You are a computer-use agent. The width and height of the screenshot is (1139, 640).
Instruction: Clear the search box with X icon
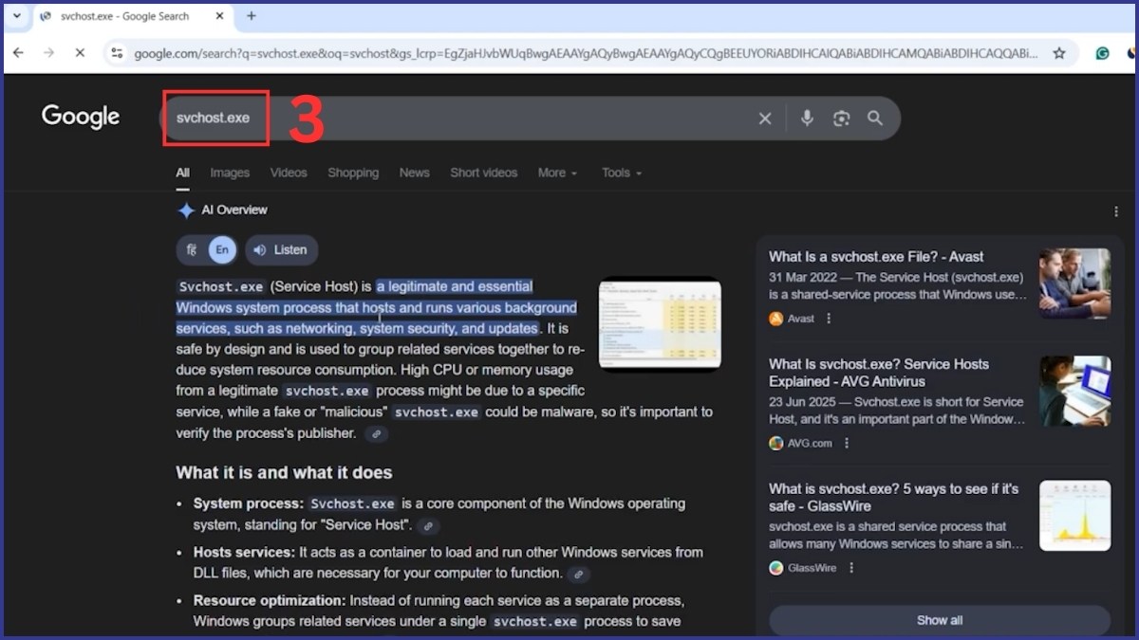click(765, 119)
